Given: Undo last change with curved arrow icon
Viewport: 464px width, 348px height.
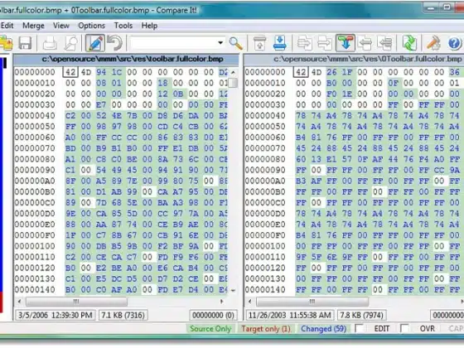Looking at the screenshot, I should pyautogui.click(x=114, y=43).
